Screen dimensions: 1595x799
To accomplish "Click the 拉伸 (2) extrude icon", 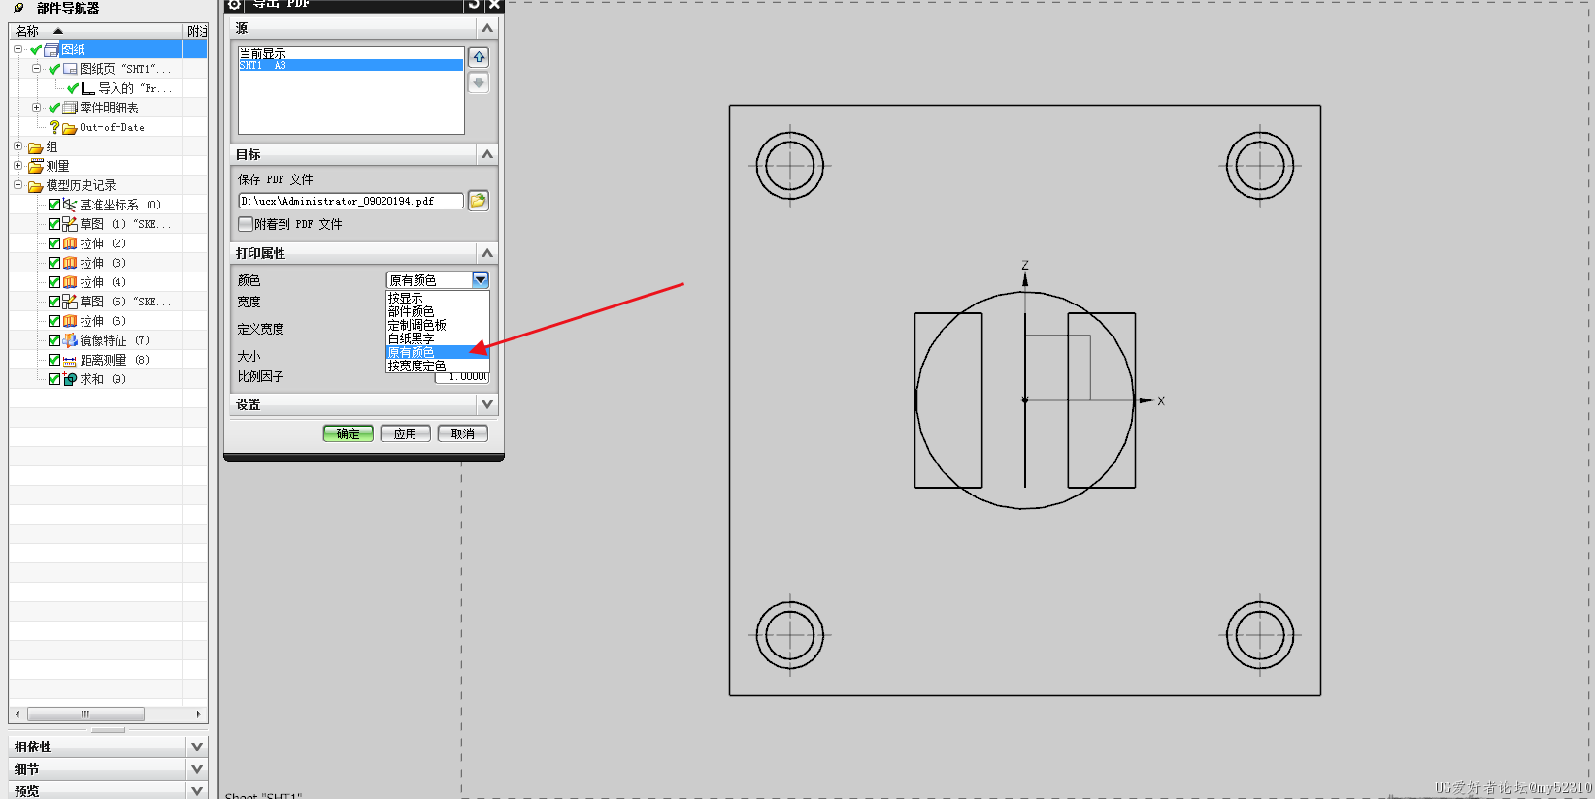I will point(70,243).
